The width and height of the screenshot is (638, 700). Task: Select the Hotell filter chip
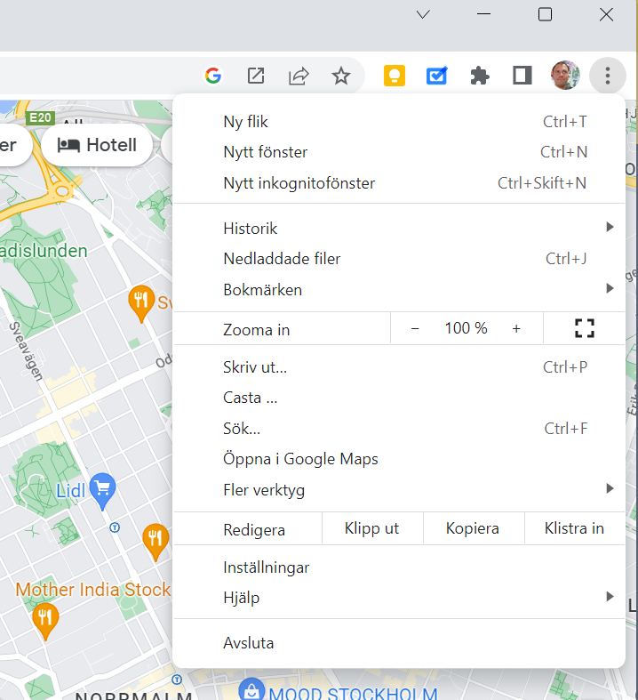[x=98, y=145]
